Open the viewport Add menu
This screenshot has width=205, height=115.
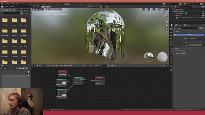click(55, 9)
